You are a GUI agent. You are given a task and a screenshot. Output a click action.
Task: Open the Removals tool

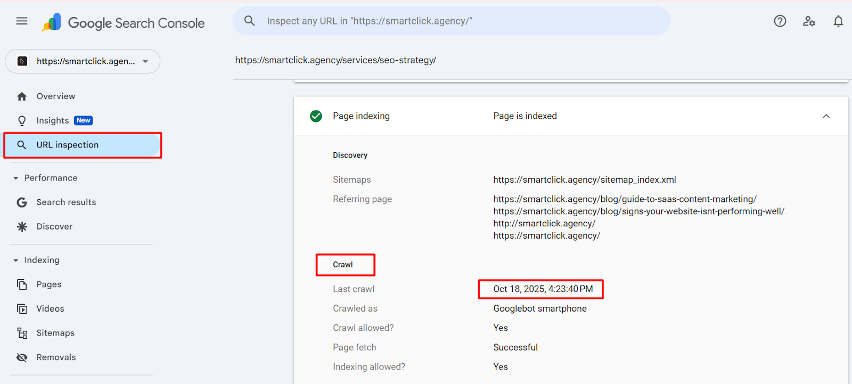tap(56, 357)
